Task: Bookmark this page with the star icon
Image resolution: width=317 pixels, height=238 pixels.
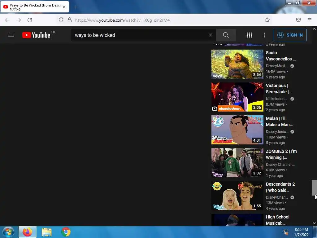Action: tap(267, 20)
